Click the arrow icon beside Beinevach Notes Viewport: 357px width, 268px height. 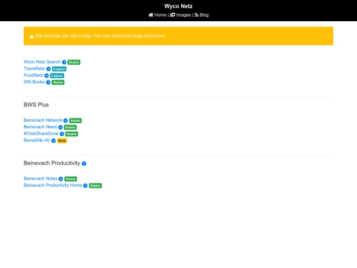(61, 179)
